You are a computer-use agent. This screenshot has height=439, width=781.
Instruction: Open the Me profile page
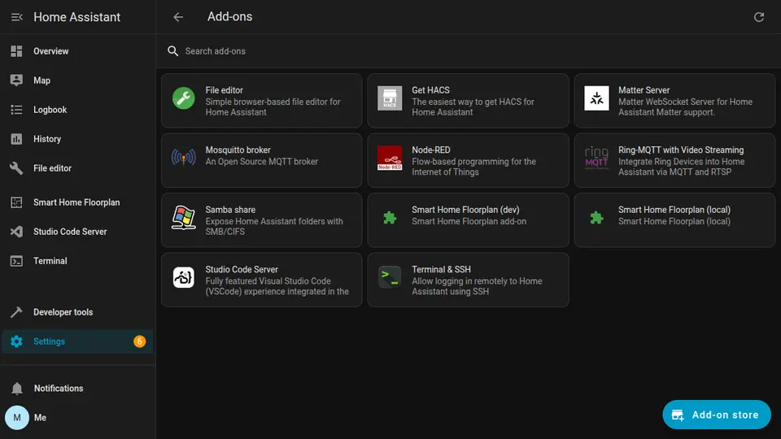click(78, 418)
